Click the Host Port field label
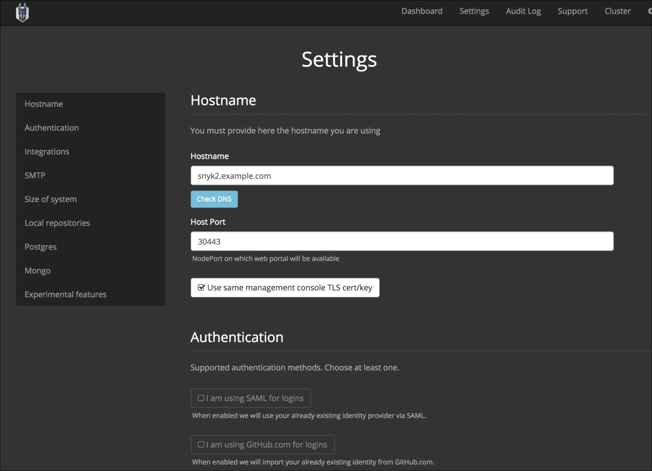 [x=208, y=222]
